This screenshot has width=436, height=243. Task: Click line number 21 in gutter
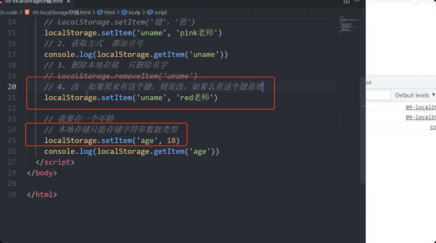[x=12, y=98]
